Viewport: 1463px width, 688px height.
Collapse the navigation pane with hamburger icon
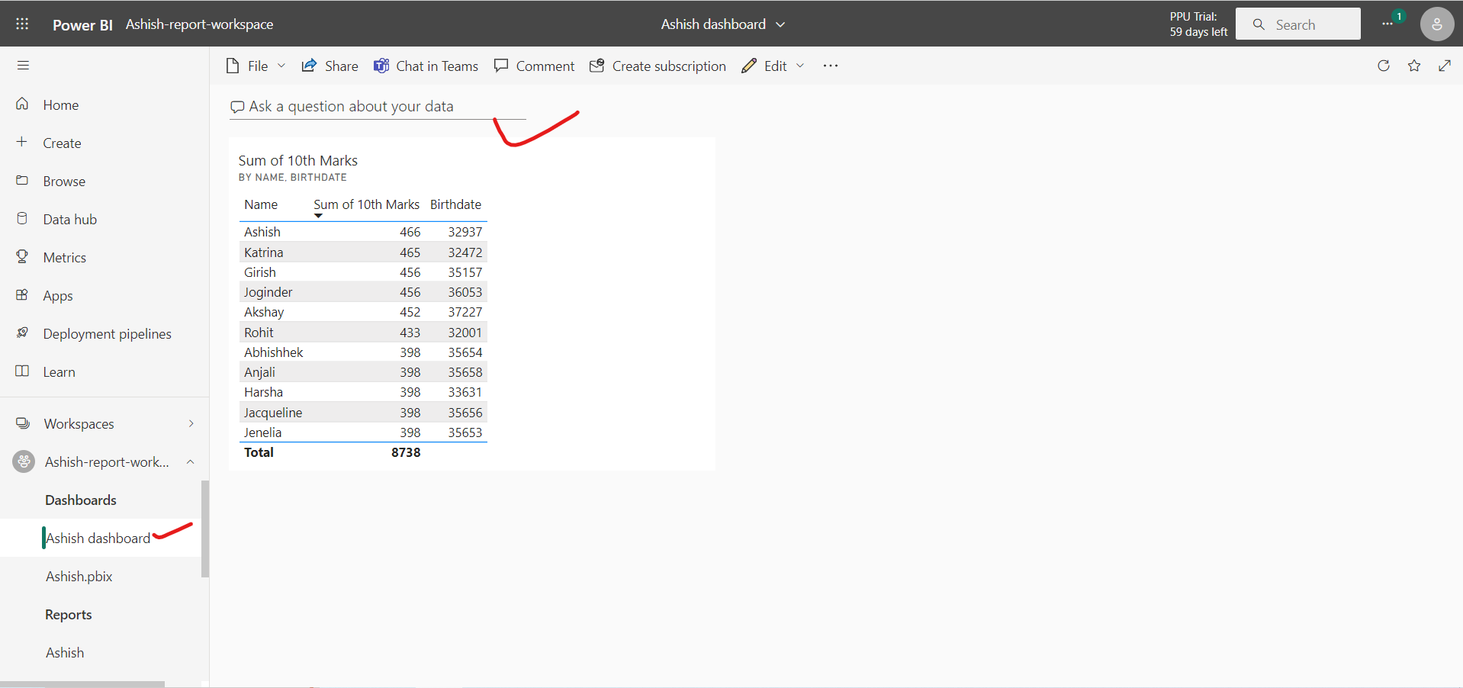(x=23, y=66)
